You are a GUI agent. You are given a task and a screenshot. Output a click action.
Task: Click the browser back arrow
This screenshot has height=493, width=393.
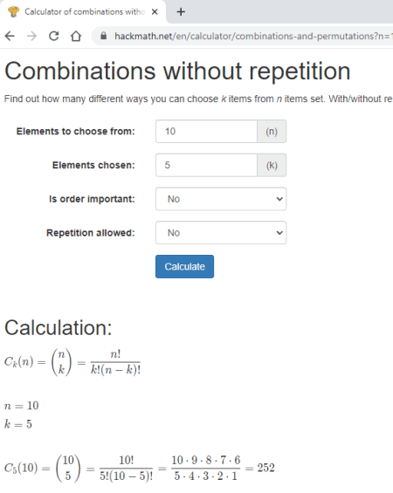tap(10, 36)
